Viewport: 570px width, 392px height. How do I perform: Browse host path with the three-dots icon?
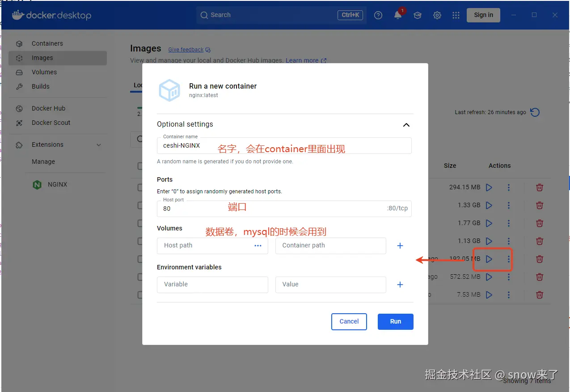coord(258,246)
